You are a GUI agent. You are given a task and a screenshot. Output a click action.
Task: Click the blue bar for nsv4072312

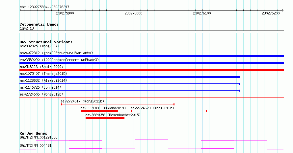click(x=151, y=56)
